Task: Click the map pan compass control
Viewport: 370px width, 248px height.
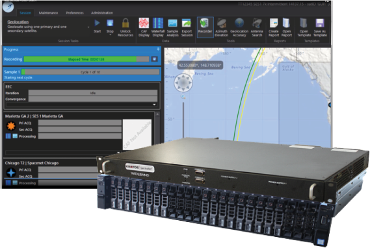Action: tap(183, 82)
